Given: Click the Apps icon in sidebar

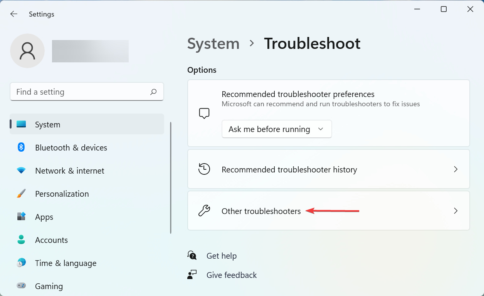Looking at the screenshot, I should [x=21, y=216].
